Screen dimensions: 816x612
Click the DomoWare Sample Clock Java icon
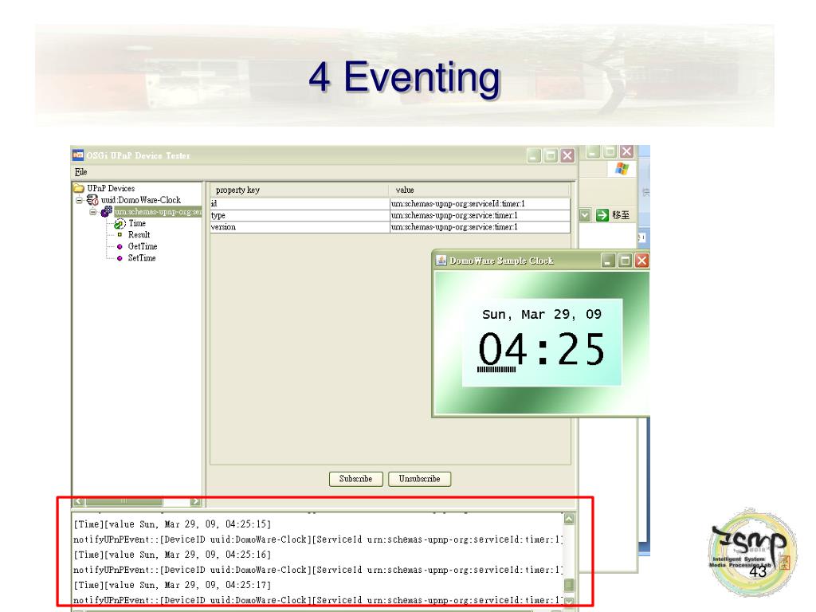(441, 261)
